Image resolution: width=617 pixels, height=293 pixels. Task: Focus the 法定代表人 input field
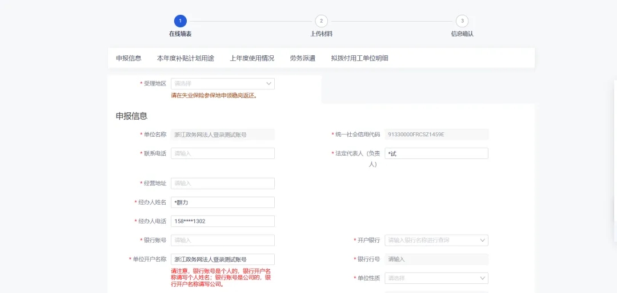436,153
